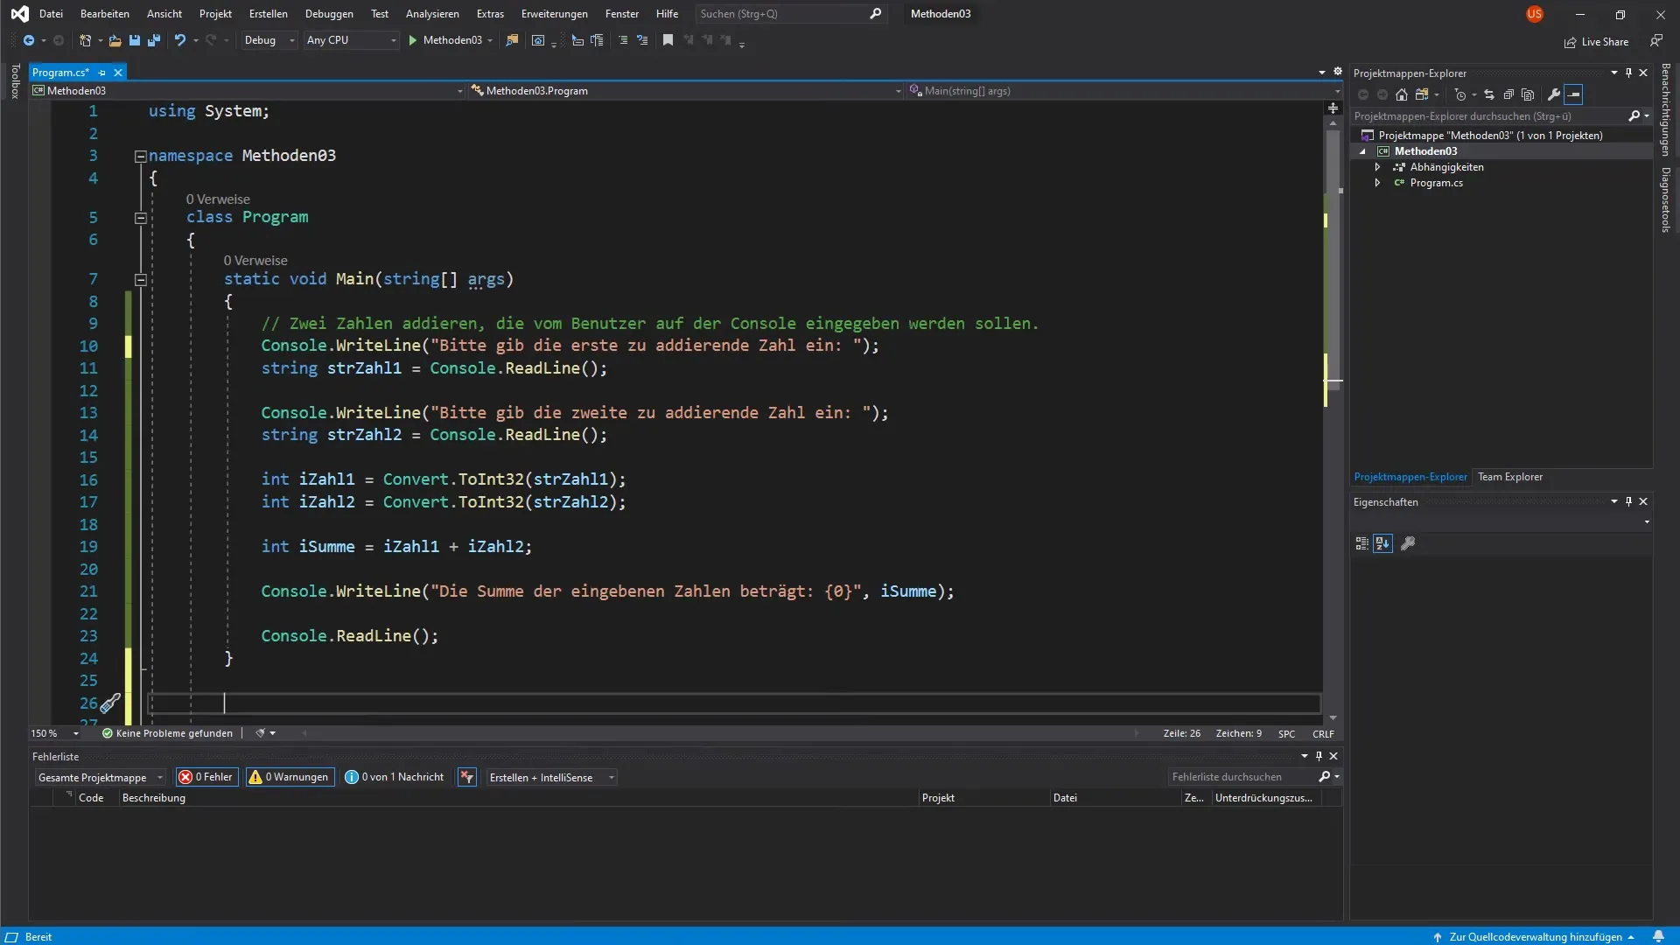Toggle the Preview Selected Items button in explorer
This screenshot has height=945, width=1680.
1573,94
